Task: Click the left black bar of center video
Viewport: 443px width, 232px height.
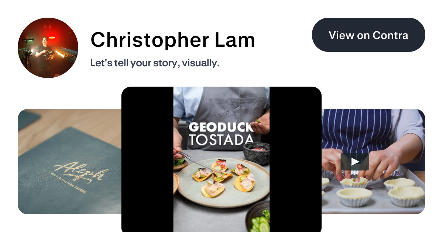Action: click(x=147, y=159)
